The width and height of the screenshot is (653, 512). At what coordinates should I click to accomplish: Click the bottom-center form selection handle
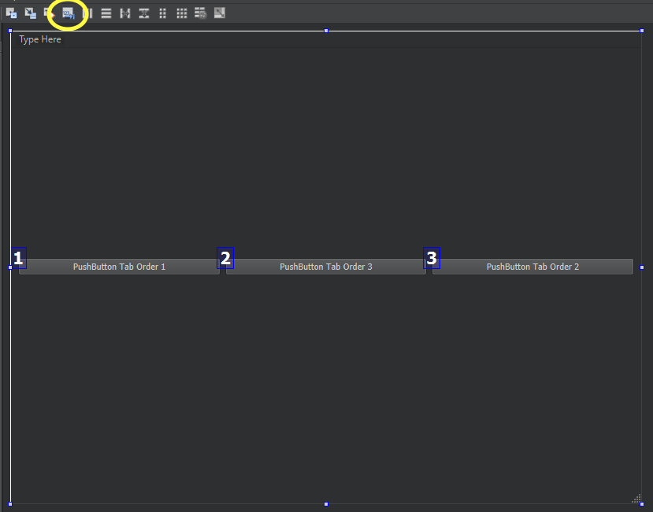click(326, 504)
